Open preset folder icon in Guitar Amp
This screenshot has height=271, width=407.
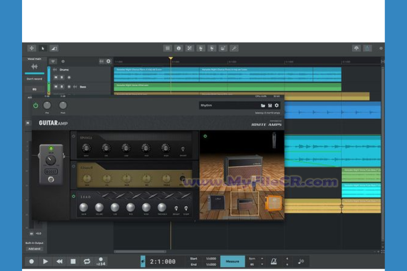point(263,106)
